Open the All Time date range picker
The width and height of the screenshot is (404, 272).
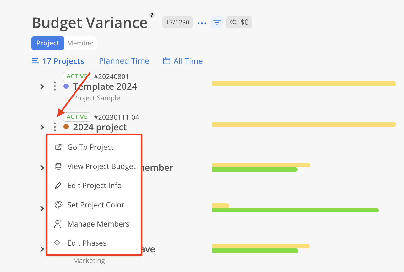(183, 61)
